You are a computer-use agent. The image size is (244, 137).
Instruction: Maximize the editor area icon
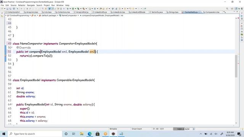[237, 12]
